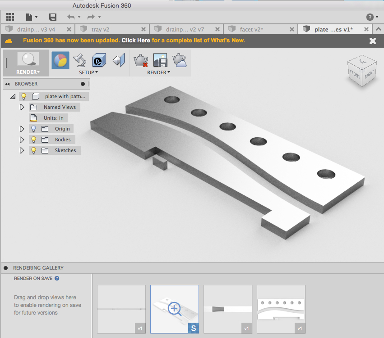Toggle visibility lightbulb for Origin folder
Screen dimensions: 384x338
pos(33,129)
